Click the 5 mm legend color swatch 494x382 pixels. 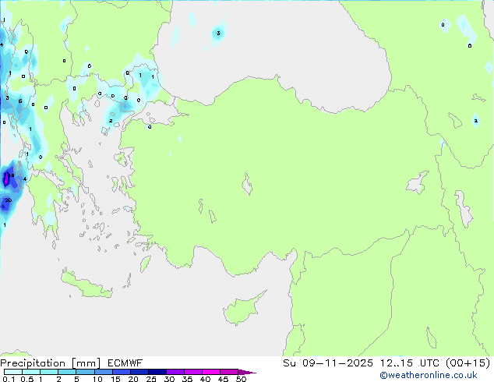(x=85, y=372)
